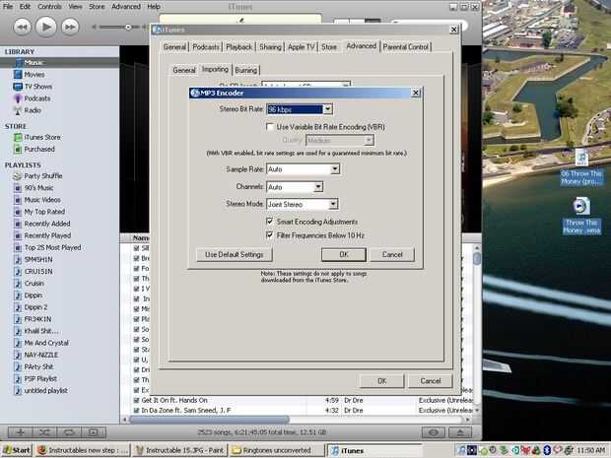The image size is (611, 458).
Task: Select the 06 Throw This Money desktop file
Action: pos(581,167)
